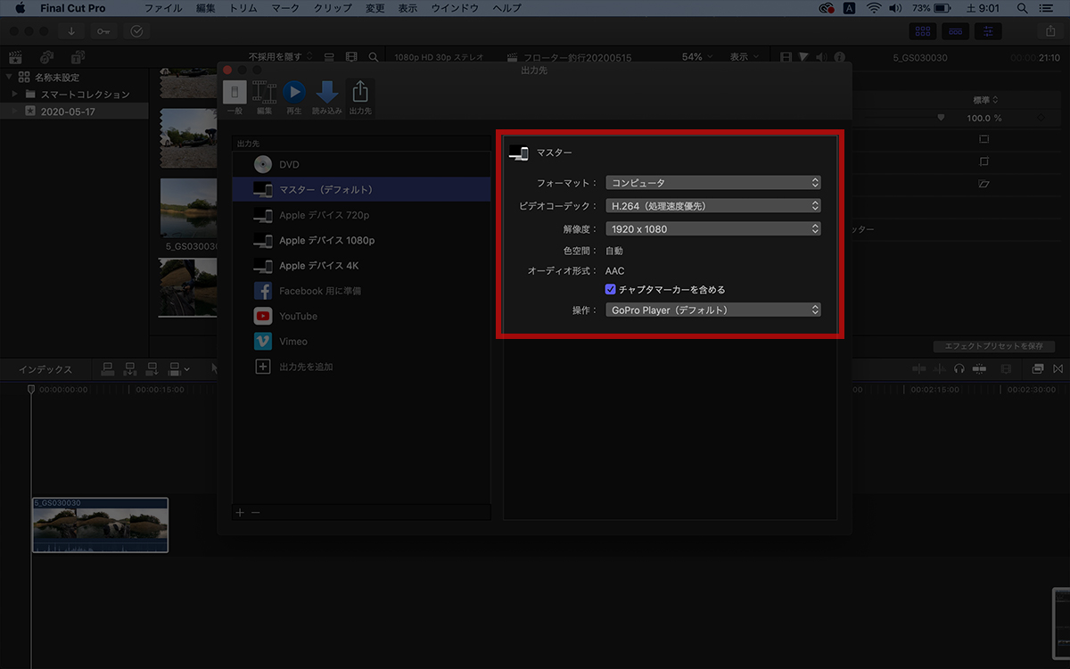Expand the 解像度 dropdown showing 1920 x 1080
The height and width of the screenshot is (669, 1070).
(712, 229)
